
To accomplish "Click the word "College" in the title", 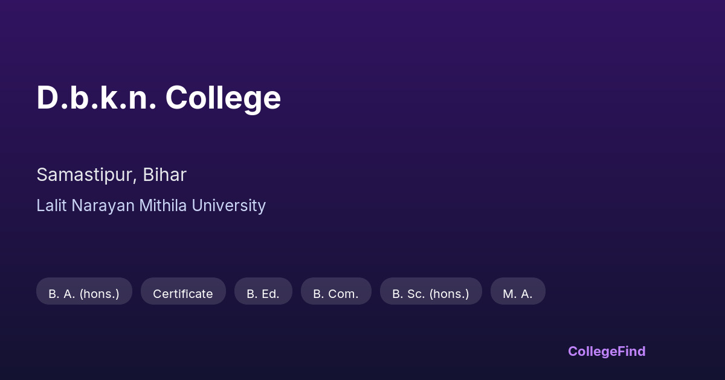I will click(223, 98).
